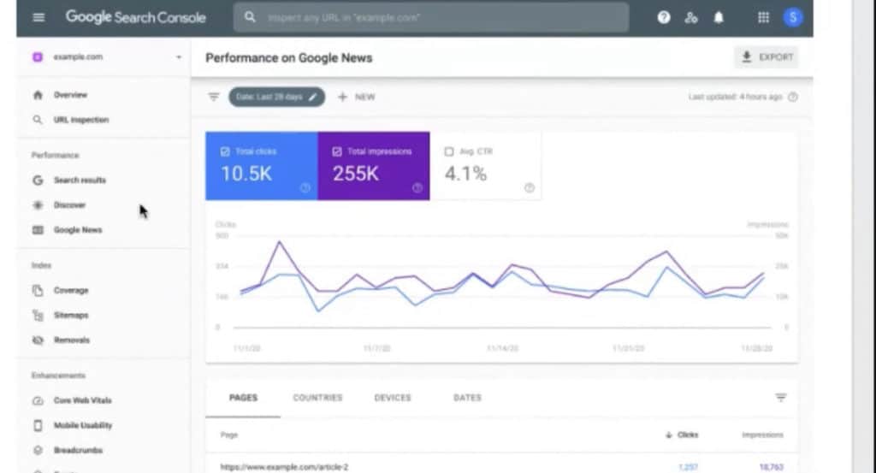Click help icon on Total clicks card

[305, 188]
